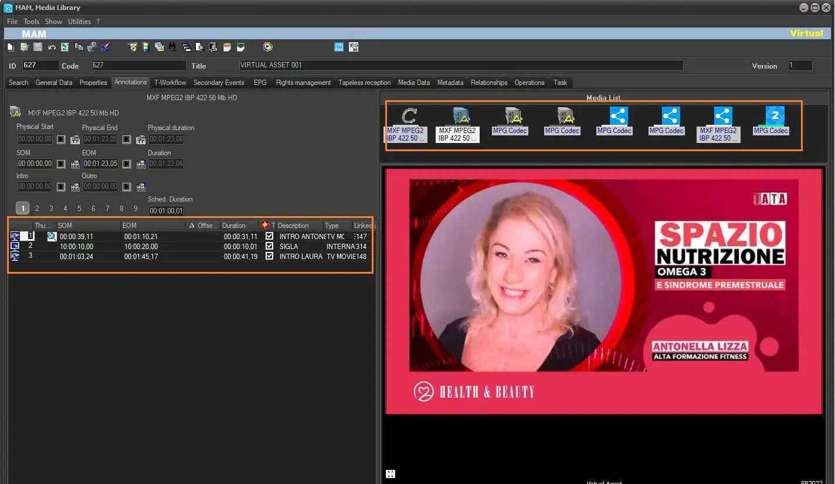Switch to the T-Workflow tab
Screen dimensions: 835x484
170,83
